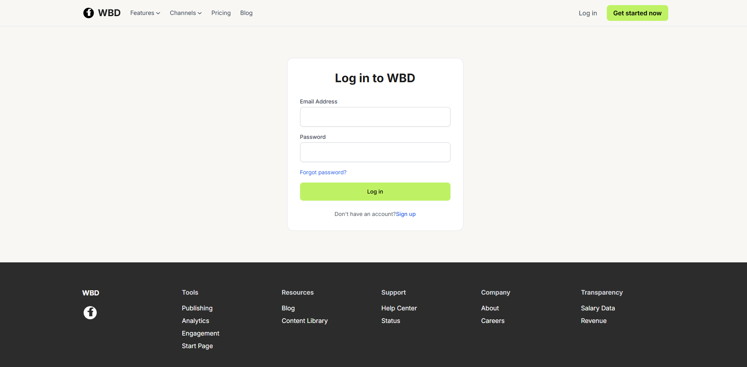Click Sign up below the login form
The width and height of the screenshot is (747, 367).
click(x=406, y=214)
